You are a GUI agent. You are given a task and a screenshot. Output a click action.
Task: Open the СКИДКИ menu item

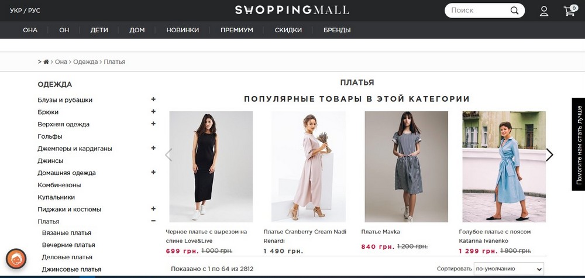click(288, 30)
